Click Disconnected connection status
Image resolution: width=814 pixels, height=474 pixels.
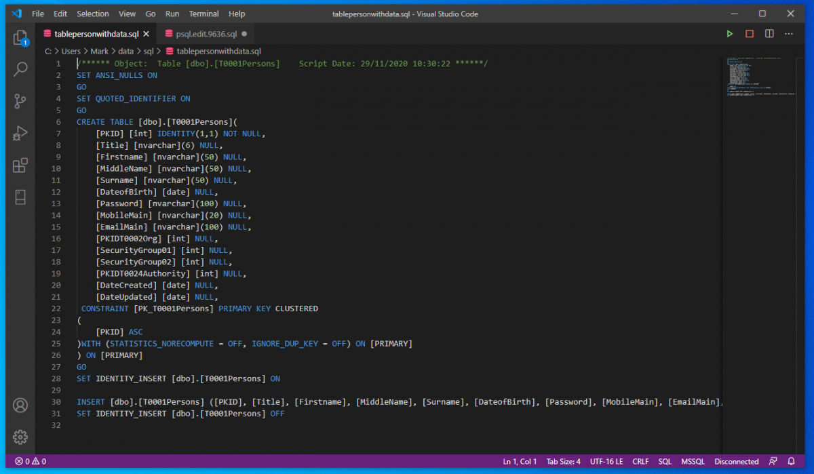pyautogui.click(x=736, y=462)
